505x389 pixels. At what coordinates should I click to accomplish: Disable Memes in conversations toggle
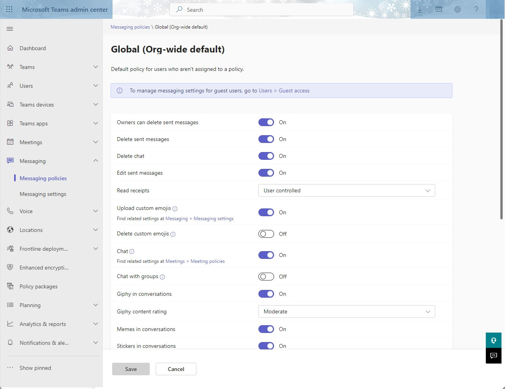(266, 329)
